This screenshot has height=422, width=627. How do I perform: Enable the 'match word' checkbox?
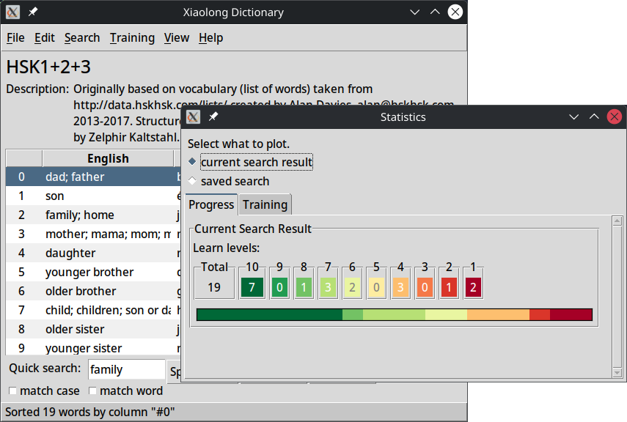pyautogui.click(x=92, y=390)
